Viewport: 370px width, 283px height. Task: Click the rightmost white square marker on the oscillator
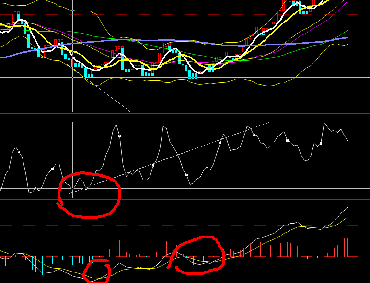pyautogui.click(x=321, y=143)
